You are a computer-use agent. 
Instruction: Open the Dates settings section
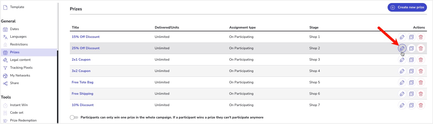click(14, 29)
